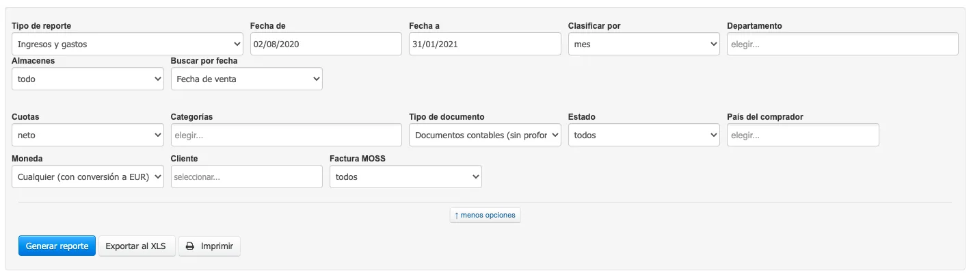The height and width of the screenshot is (273, 971).
Task: Click the Categorías input field
Action: pos(287,135)
